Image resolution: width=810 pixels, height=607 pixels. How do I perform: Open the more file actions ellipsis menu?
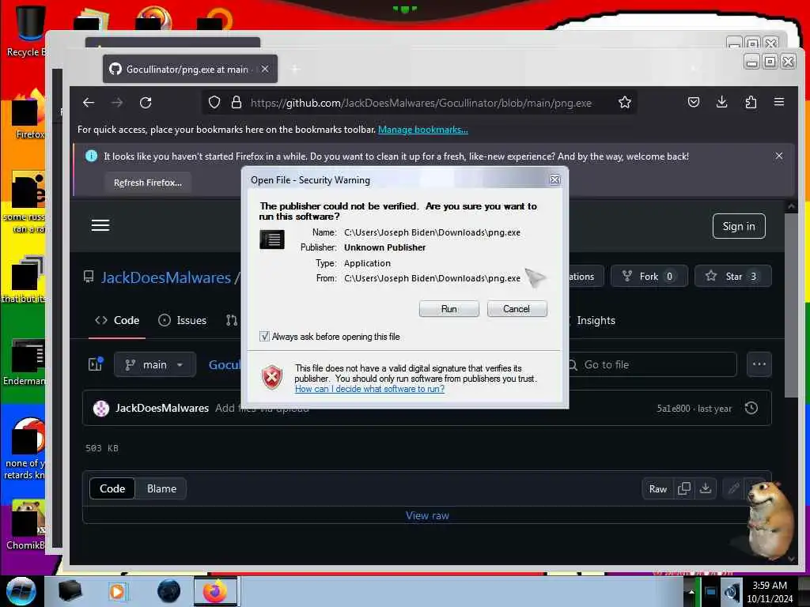(759, 364)
